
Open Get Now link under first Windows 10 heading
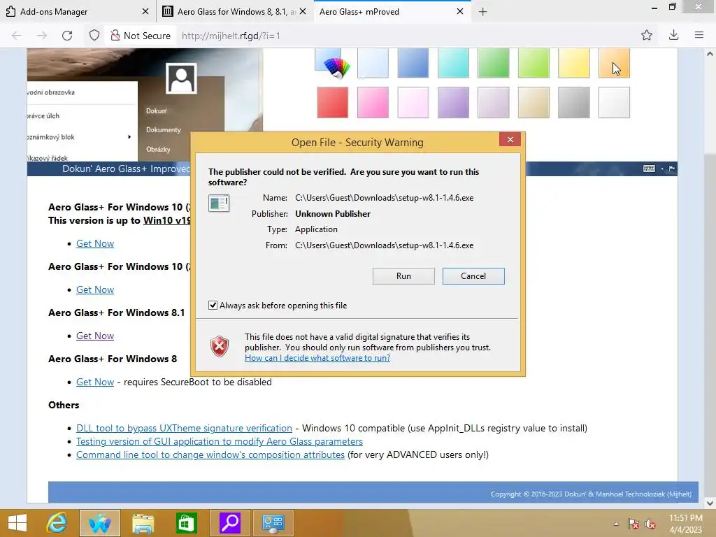click(x=95, y=243)
